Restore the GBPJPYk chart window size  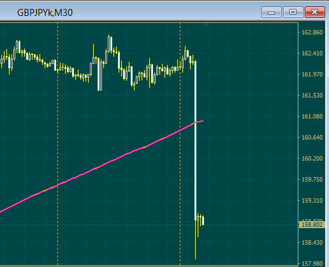point(293,12)
